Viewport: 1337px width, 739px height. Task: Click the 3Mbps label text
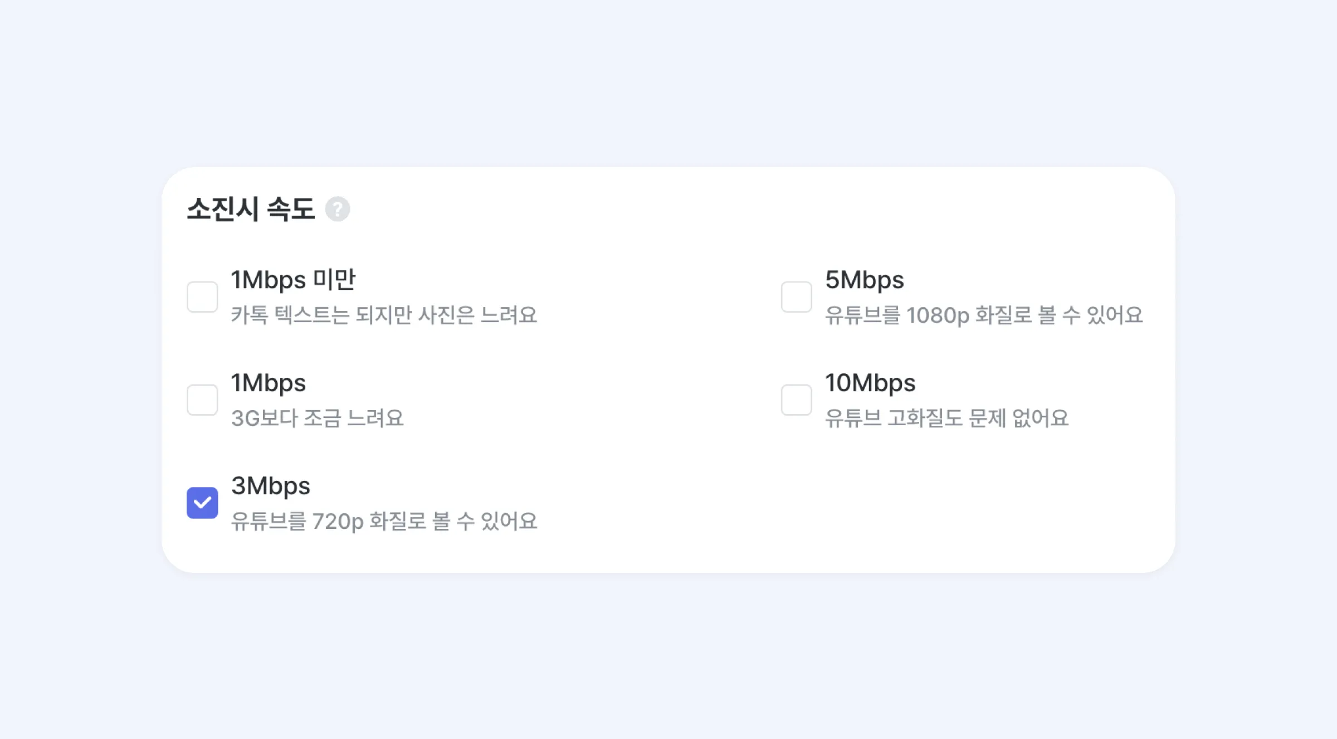[271, 485]
